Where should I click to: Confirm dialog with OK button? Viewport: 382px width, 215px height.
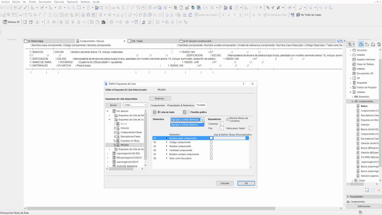point(246,183)
